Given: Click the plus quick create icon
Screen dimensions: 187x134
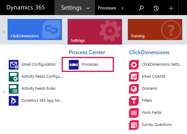Looking at the screenshot, I should 171,8.
